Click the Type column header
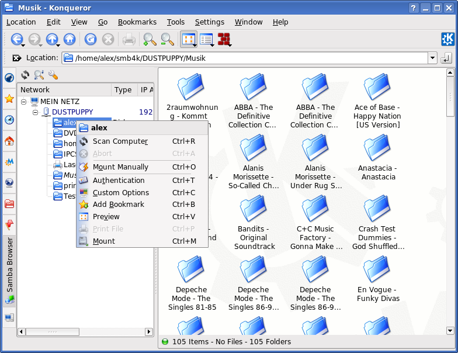This screenshot has width=458, height=353. 124,90
